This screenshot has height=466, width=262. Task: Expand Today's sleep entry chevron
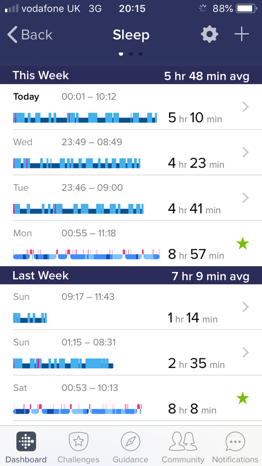point(245,107)
